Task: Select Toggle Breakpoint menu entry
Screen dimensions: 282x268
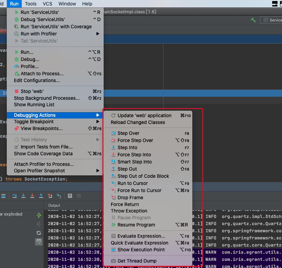Action: (34, 122)
